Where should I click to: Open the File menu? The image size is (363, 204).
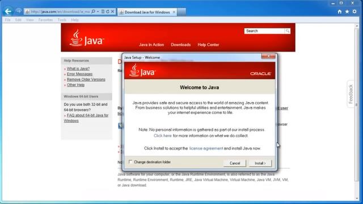click(7, 20)
